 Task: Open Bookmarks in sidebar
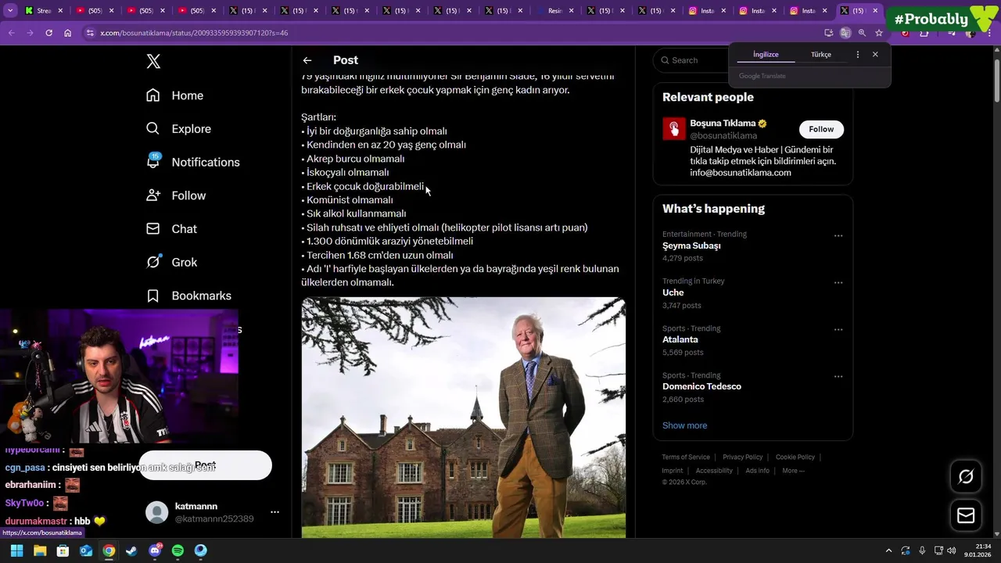coord(200,296)
